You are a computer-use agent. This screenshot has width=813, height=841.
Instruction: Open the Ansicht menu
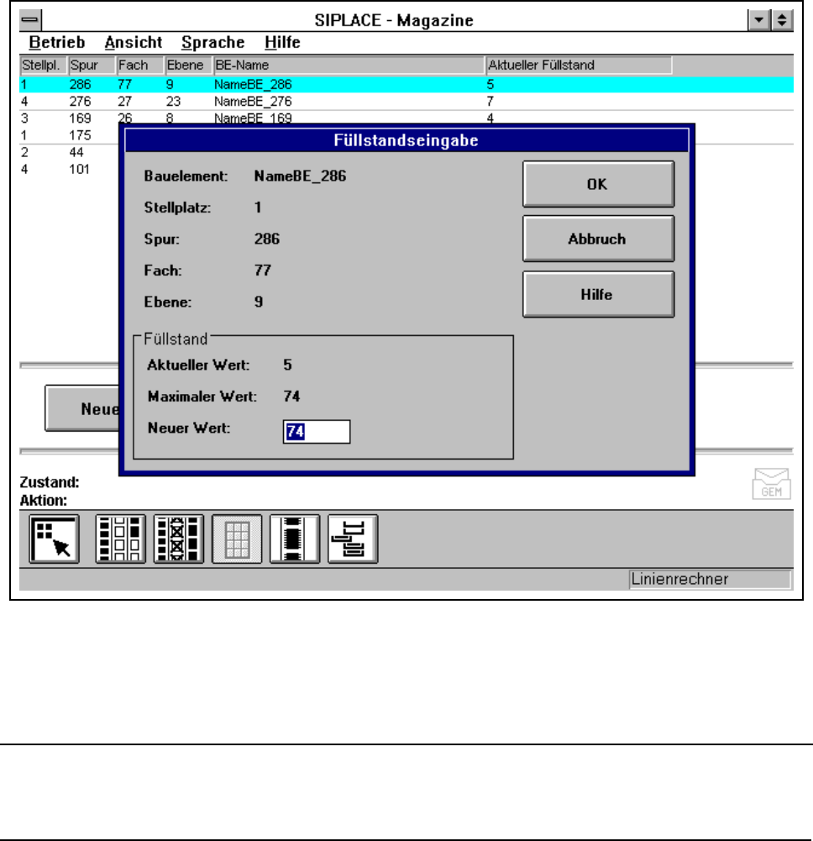coord(134,42)
